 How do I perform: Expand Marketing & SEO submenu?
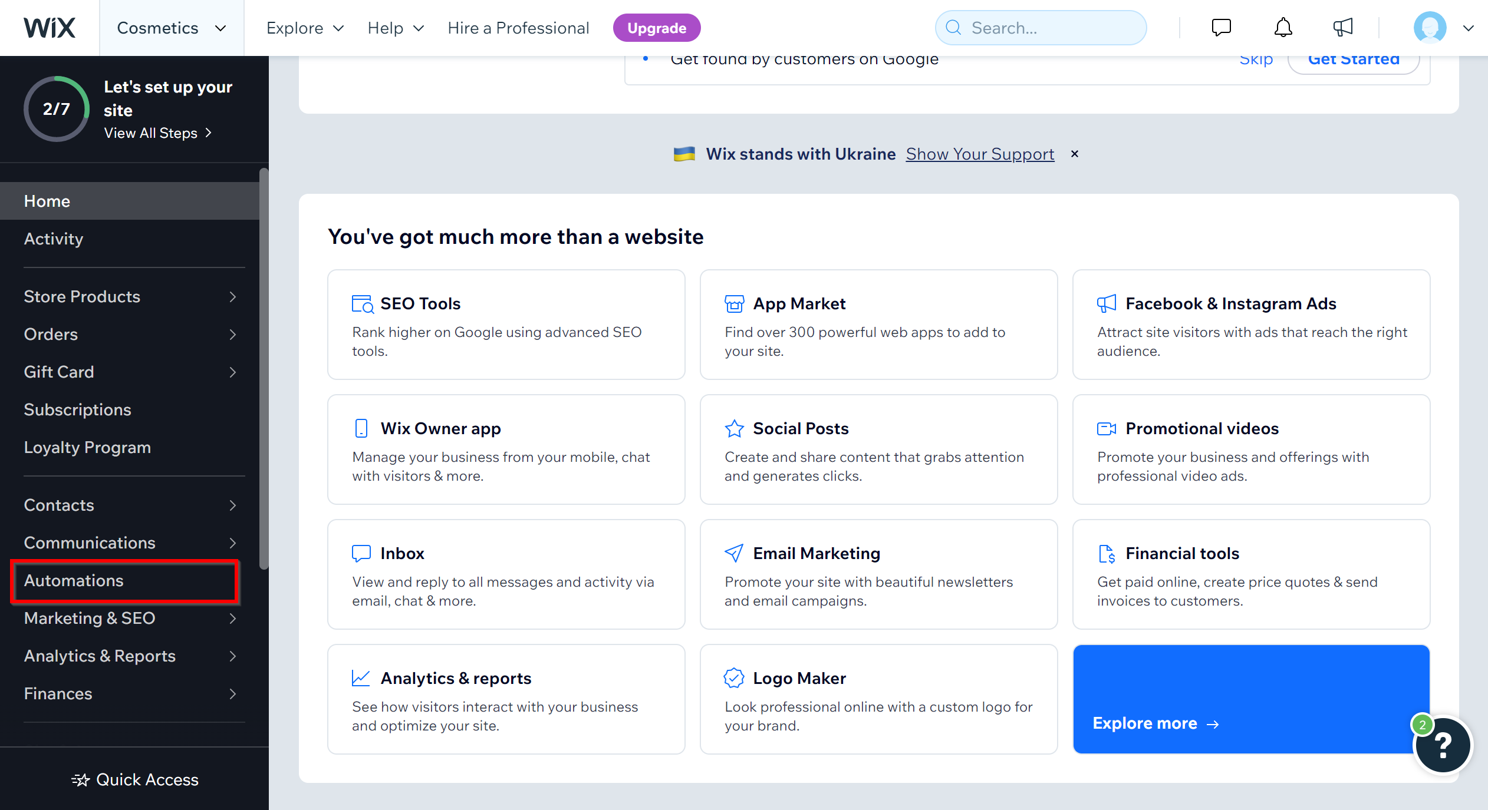coord(233,619)
